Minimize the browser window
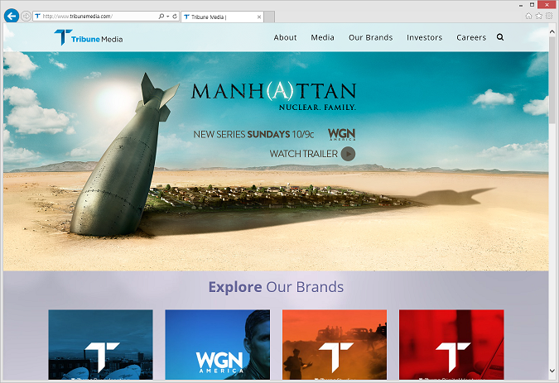The height and width of the screenshot is (383, 559). [521, 5]
